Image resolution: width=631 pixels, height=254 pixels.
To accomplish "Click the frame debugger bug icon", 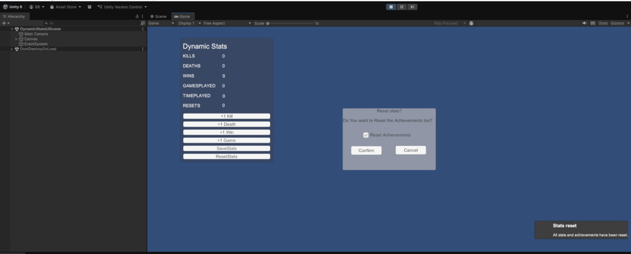I will tap(471, 23).
